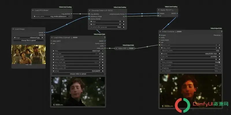Reset custom_width value icon
The height and width of the screenshot is (115, 231).
[x=101, y=56]
